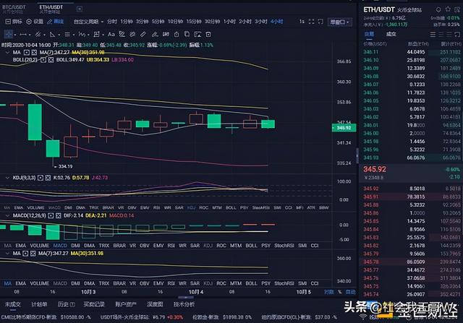Open the 自定义周期 custom period dropdown
The image size is (463, 323).
pos(88,22)
